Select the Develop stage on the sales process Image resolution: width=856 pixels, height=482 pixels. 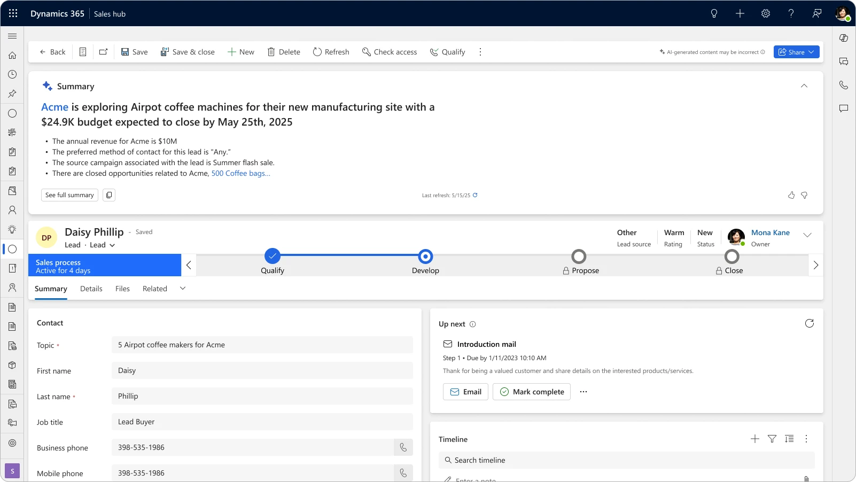425,257
